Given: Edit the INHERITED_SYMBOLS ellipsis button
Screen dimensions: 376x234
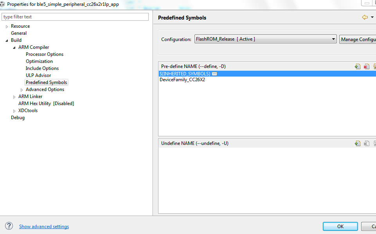Looking at the screenshot, I should click(x=215, y=74).
